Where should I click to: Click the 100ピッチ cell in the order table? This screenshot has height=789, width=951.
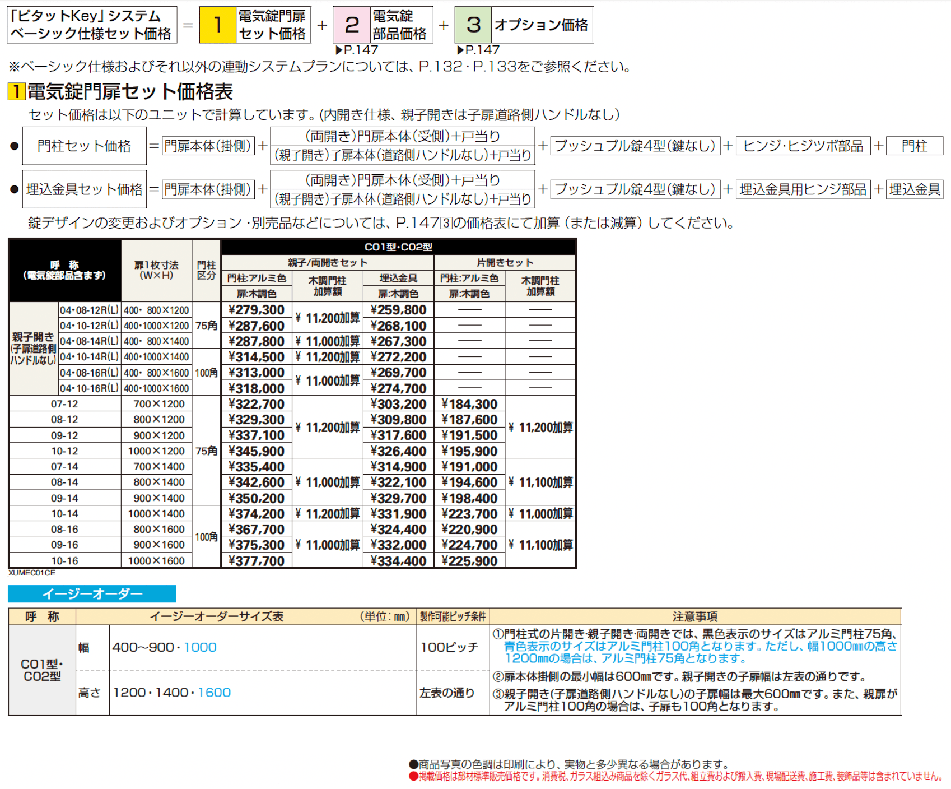pyautogui.click(x=449, y=647)
